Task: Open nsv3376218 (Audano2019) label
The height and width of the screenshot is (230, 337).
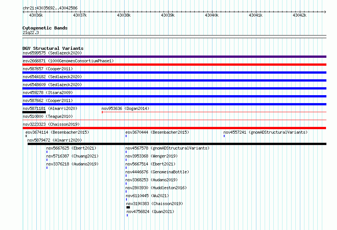Action: point(72,164)
